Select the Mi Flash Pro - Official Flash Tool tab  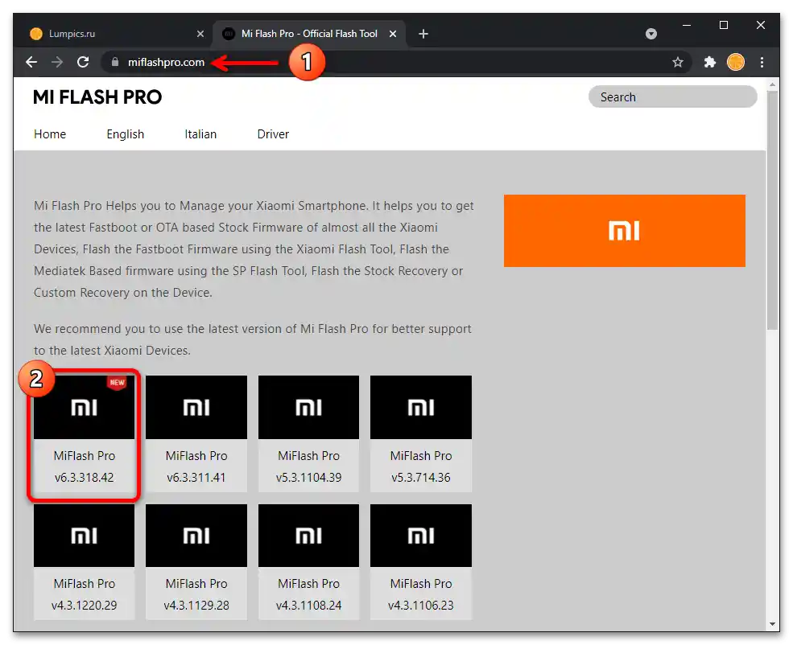[309, 34]
